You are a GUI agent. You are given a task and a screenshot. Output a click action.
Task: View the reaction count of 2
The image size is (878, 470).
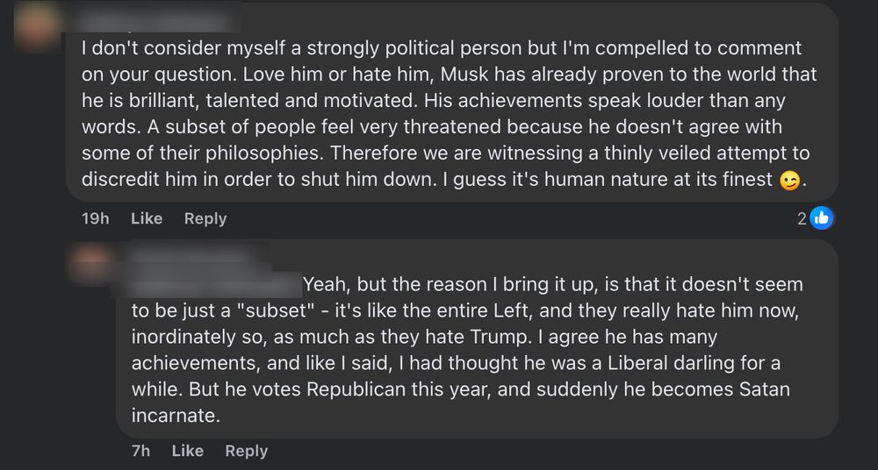coord(802,218)
